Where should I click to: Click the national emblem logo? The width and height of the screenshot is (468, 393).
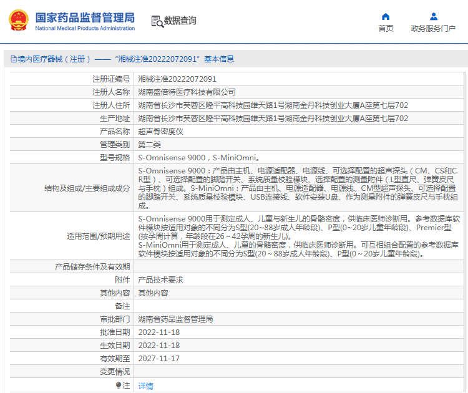point(18,20)
